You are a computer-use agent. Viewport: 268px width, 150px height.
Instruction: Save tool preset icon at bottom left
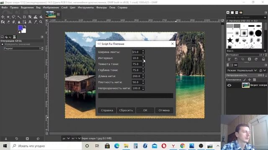pyautogui.click(x=6, y=139)
